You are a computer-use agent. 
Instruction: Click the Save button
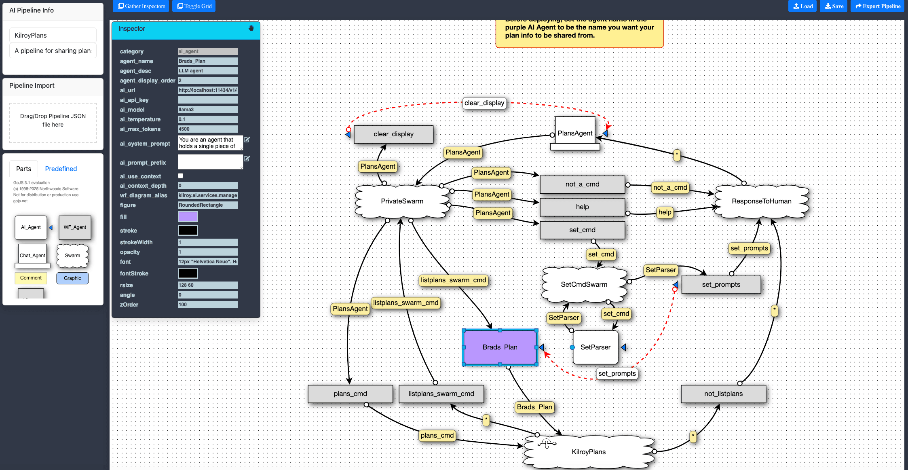pyautogui.click(x=834, y=6)
